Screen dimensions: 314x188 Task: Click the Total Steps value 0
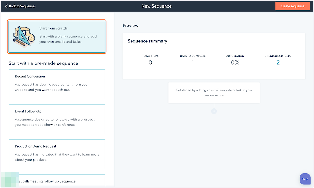(x=150, y=63)
